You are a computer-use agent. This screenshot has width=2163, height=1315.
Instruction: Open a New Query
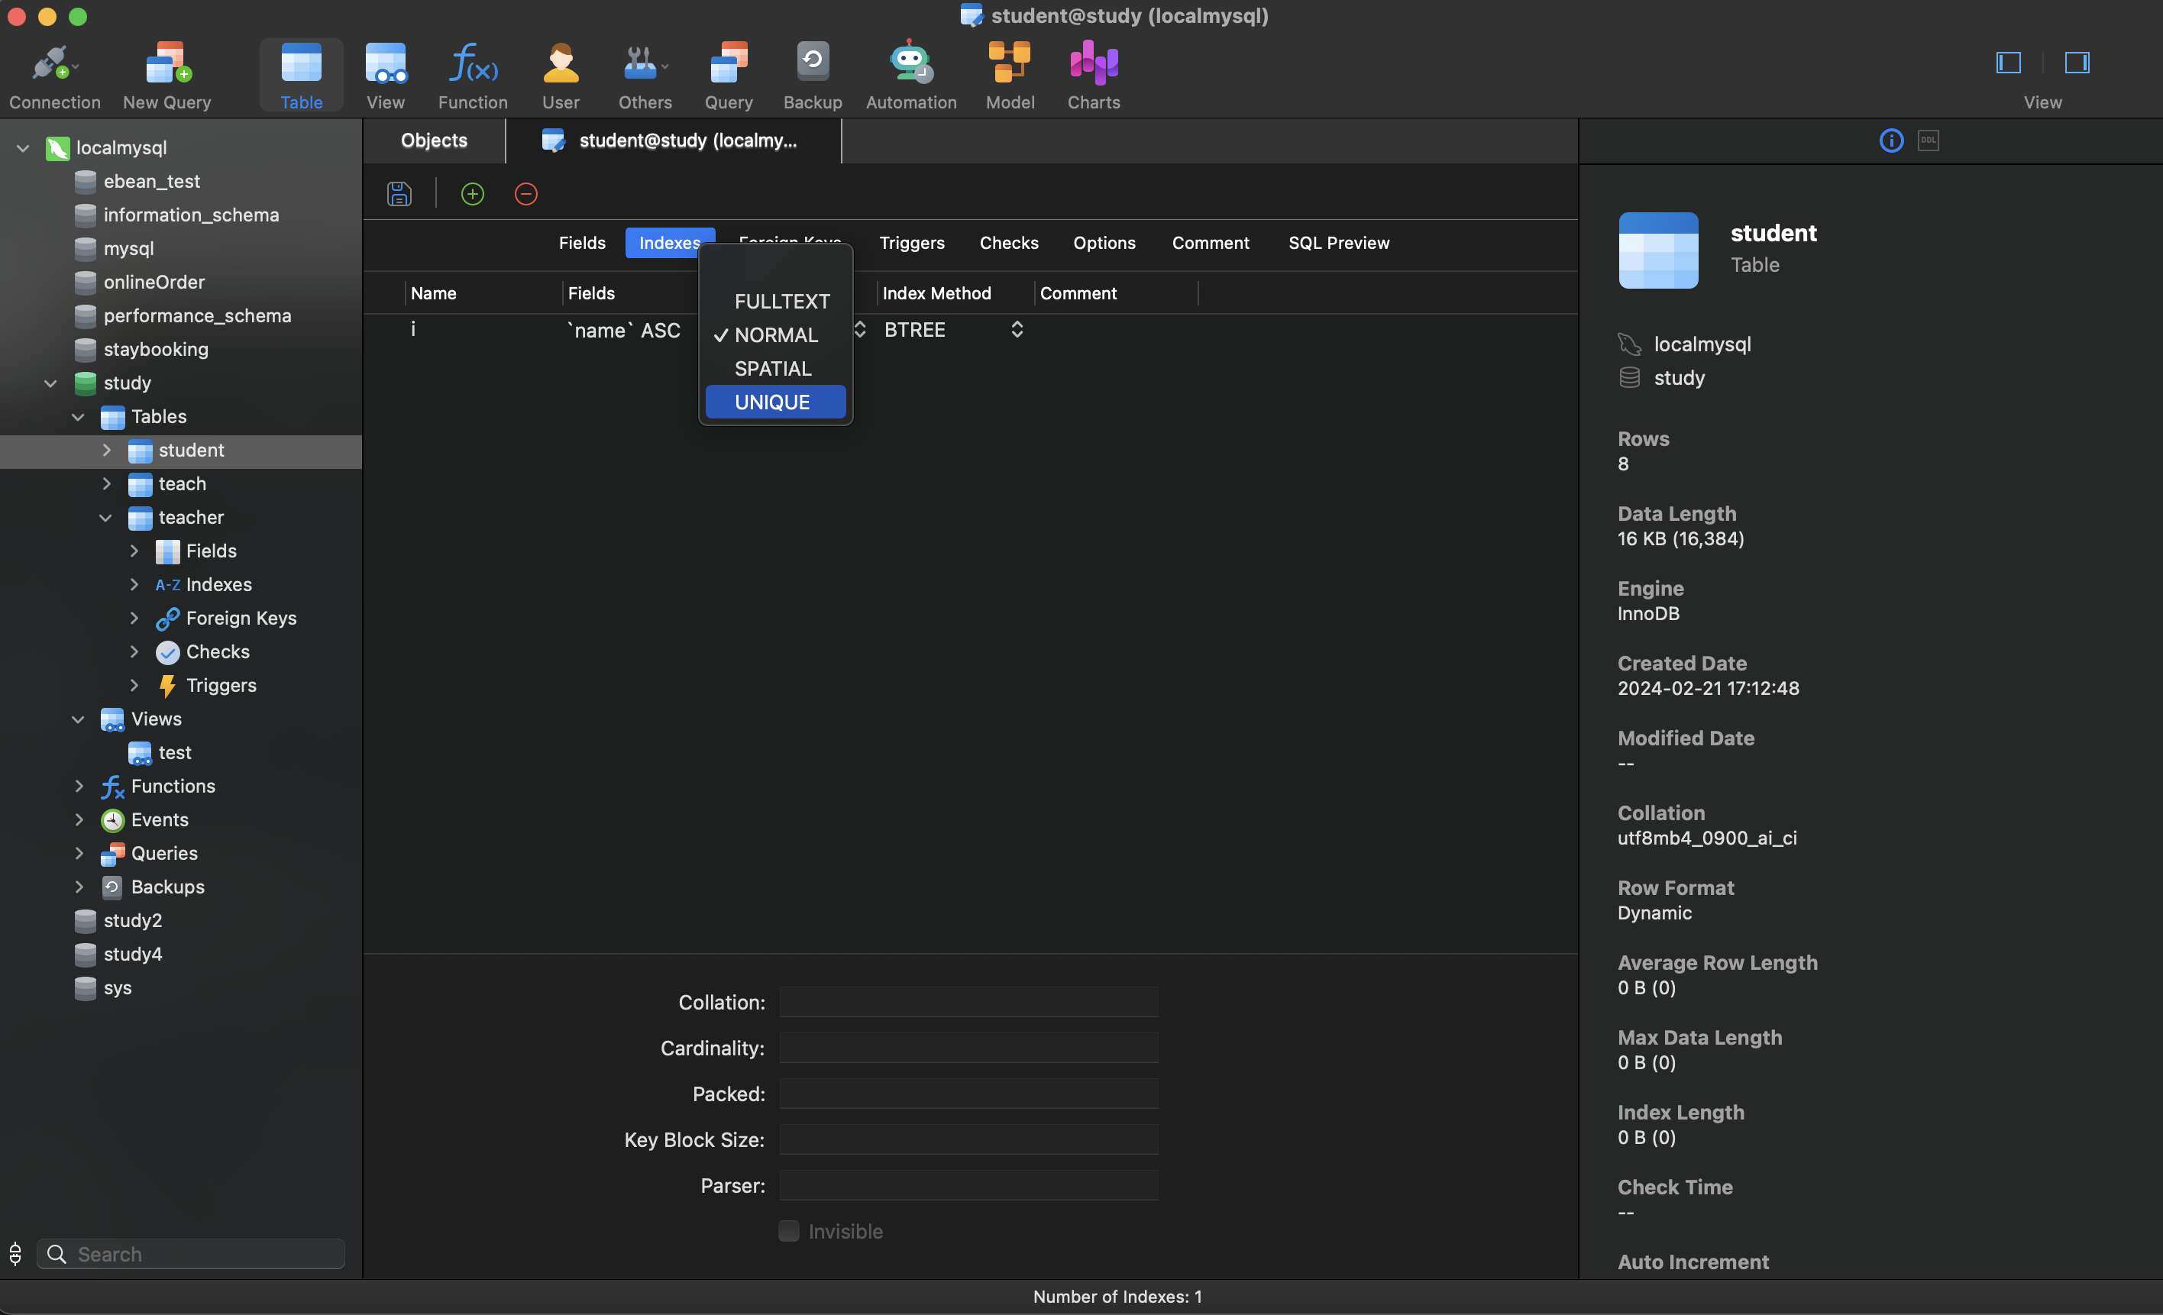tap(166, 75)
